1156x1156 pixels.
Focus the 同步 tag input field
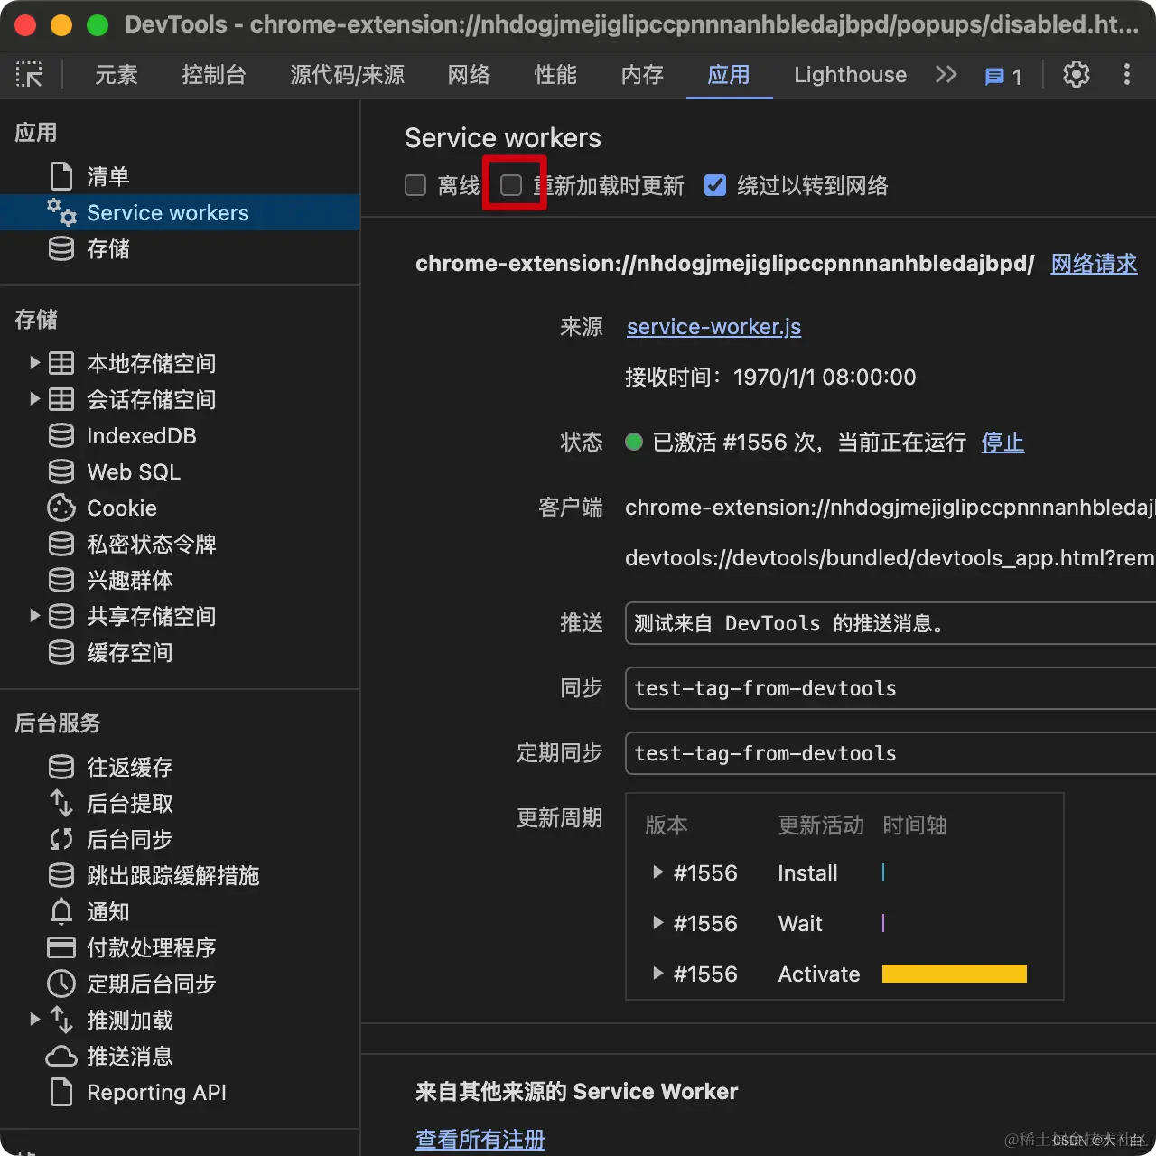(x=890, y=688)
